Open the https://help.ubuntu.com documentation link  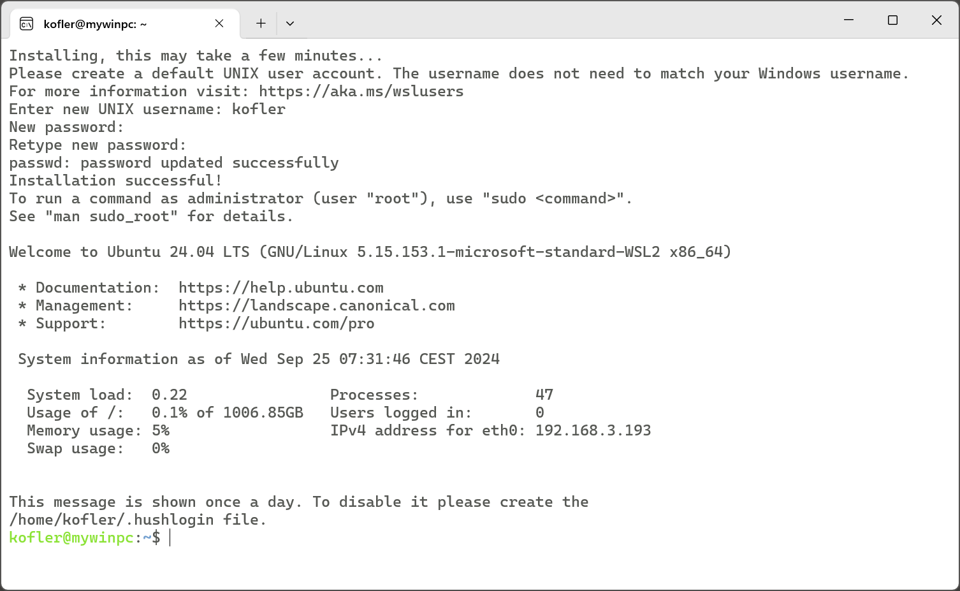281,288
